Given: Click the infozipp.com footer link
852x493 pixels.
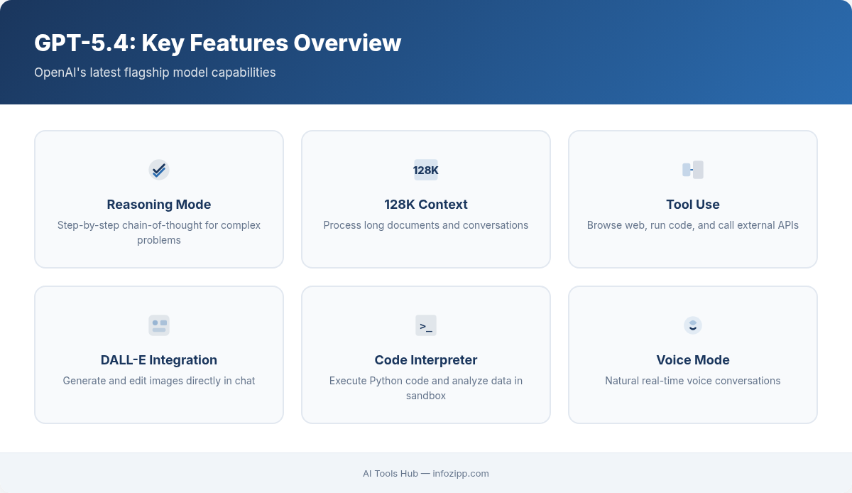Looking at the screenshot, I should (461, 473).
